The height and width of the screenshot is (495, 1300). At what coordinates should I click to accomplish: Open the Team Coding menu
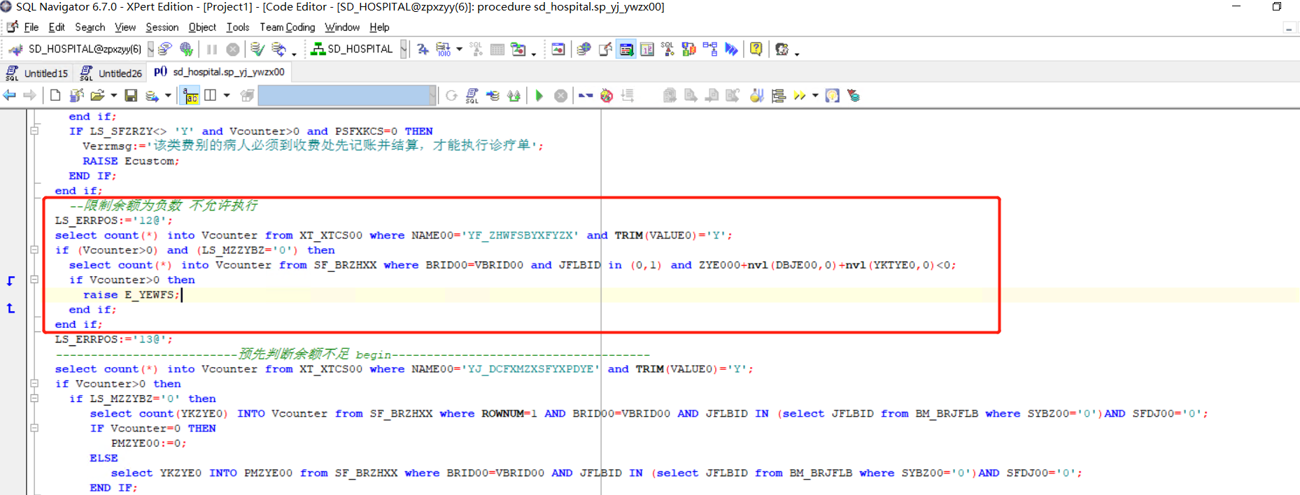coord(287,27)
